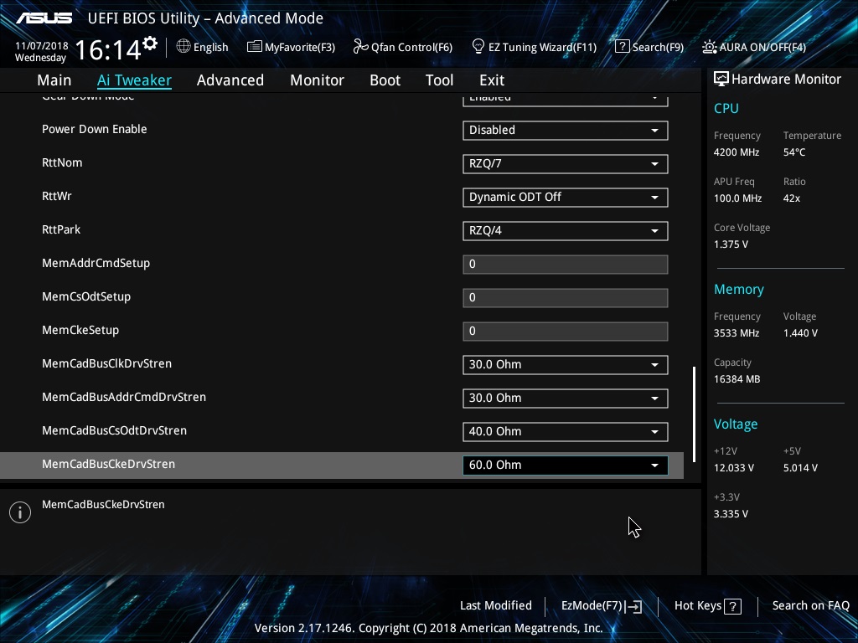This screenshot has height=643, width=858.
Task: Click the CPU frequency 4200 MHz value
Action: click(737, 152)
